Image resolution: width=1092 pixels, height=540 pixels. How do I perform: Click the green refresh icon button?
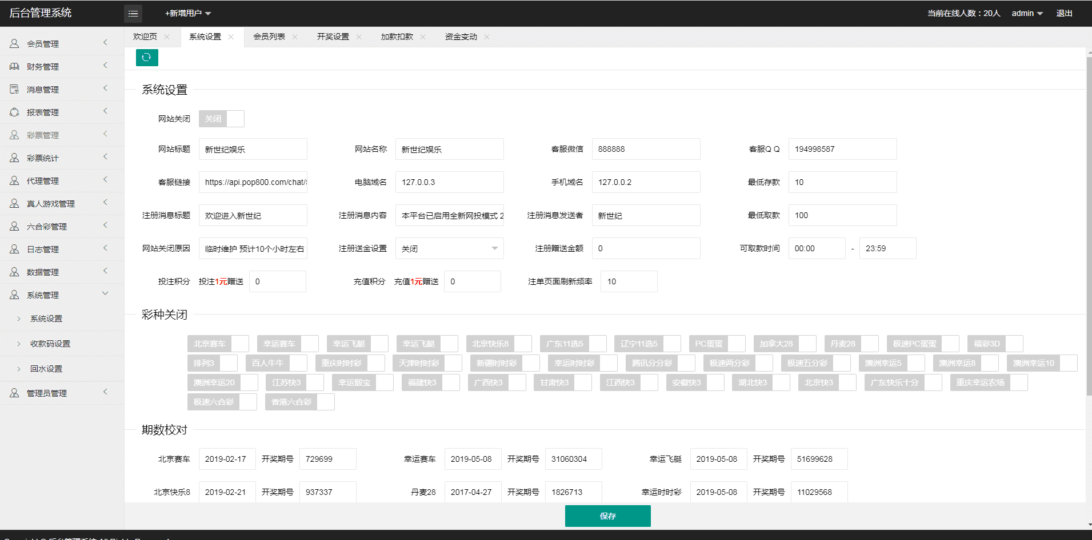147,58
